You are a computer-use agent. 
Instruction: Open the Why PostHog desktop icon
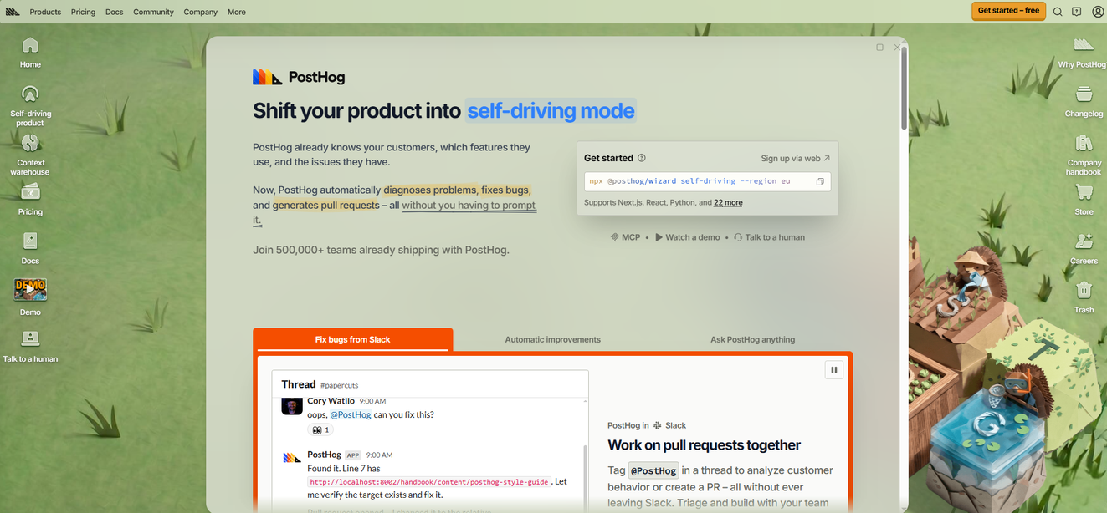coord(1084,52)
